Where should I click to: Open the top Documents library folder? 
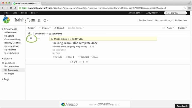pyautogui.click(x=10, y=63)
